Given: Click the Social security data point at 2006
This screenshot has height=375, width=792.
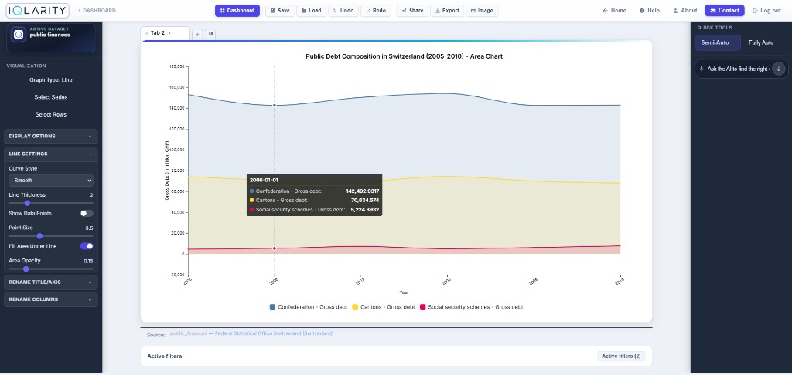Looking at the screenshot, I should [x=275, y=248].
